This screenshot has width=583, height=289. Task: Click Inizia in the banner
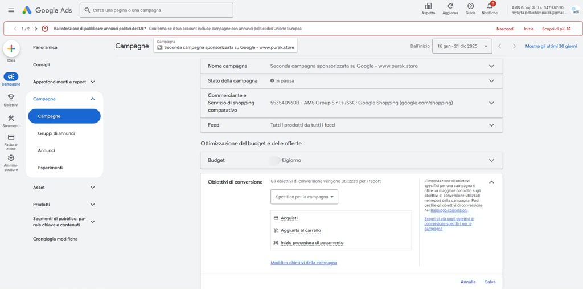(529, 29)
